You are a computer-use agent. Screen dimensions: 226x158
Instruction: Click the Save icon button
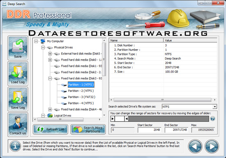tap(18, 48)
